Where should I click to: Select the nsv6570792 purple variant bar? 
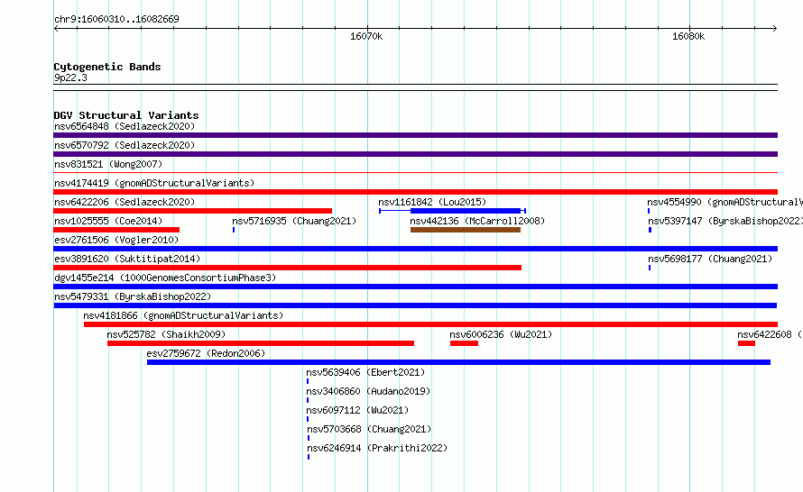click(x=415, y=154)
